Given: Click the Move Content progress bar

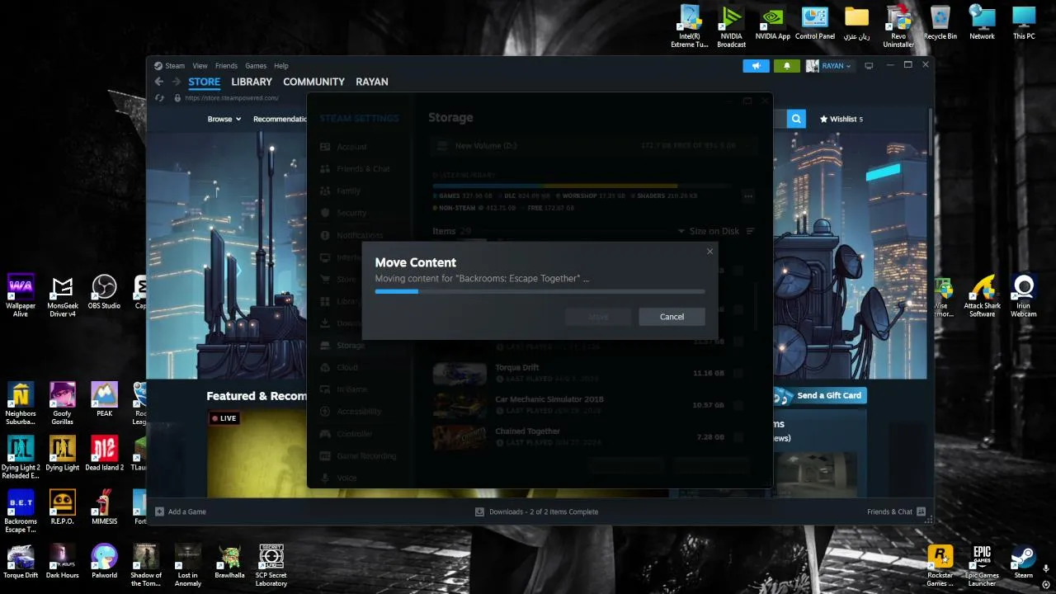Looking at the screenshot, I should pyautogui.click(x=540, y=291).
